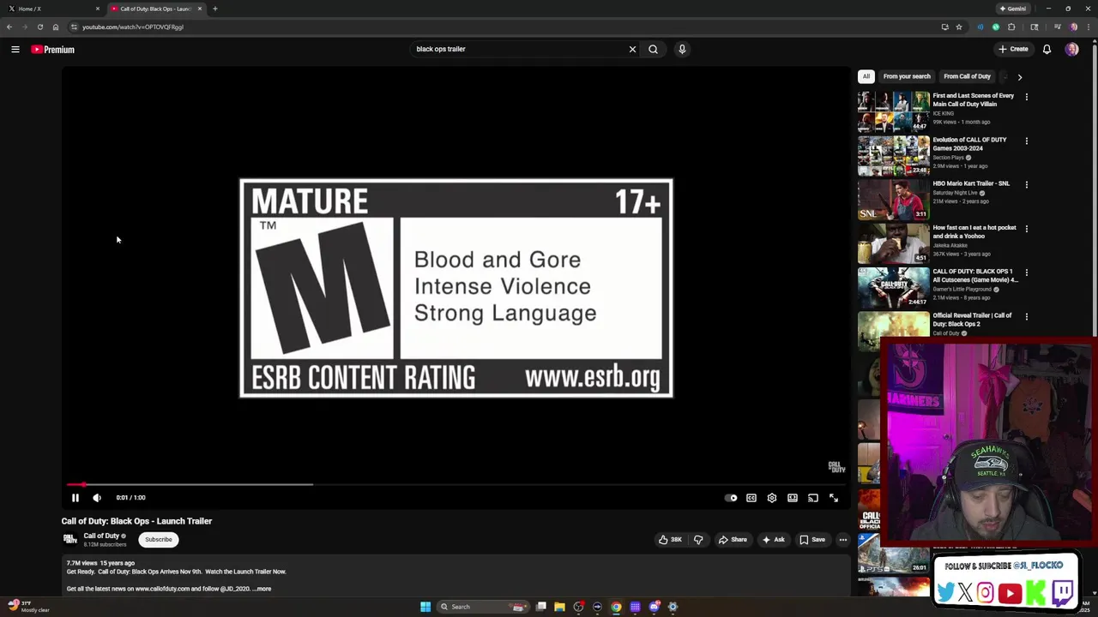This screenshot has height=617, width=1098.
Task: Go to YouTube Premium home logo
Action: click(x=53, y=50)
